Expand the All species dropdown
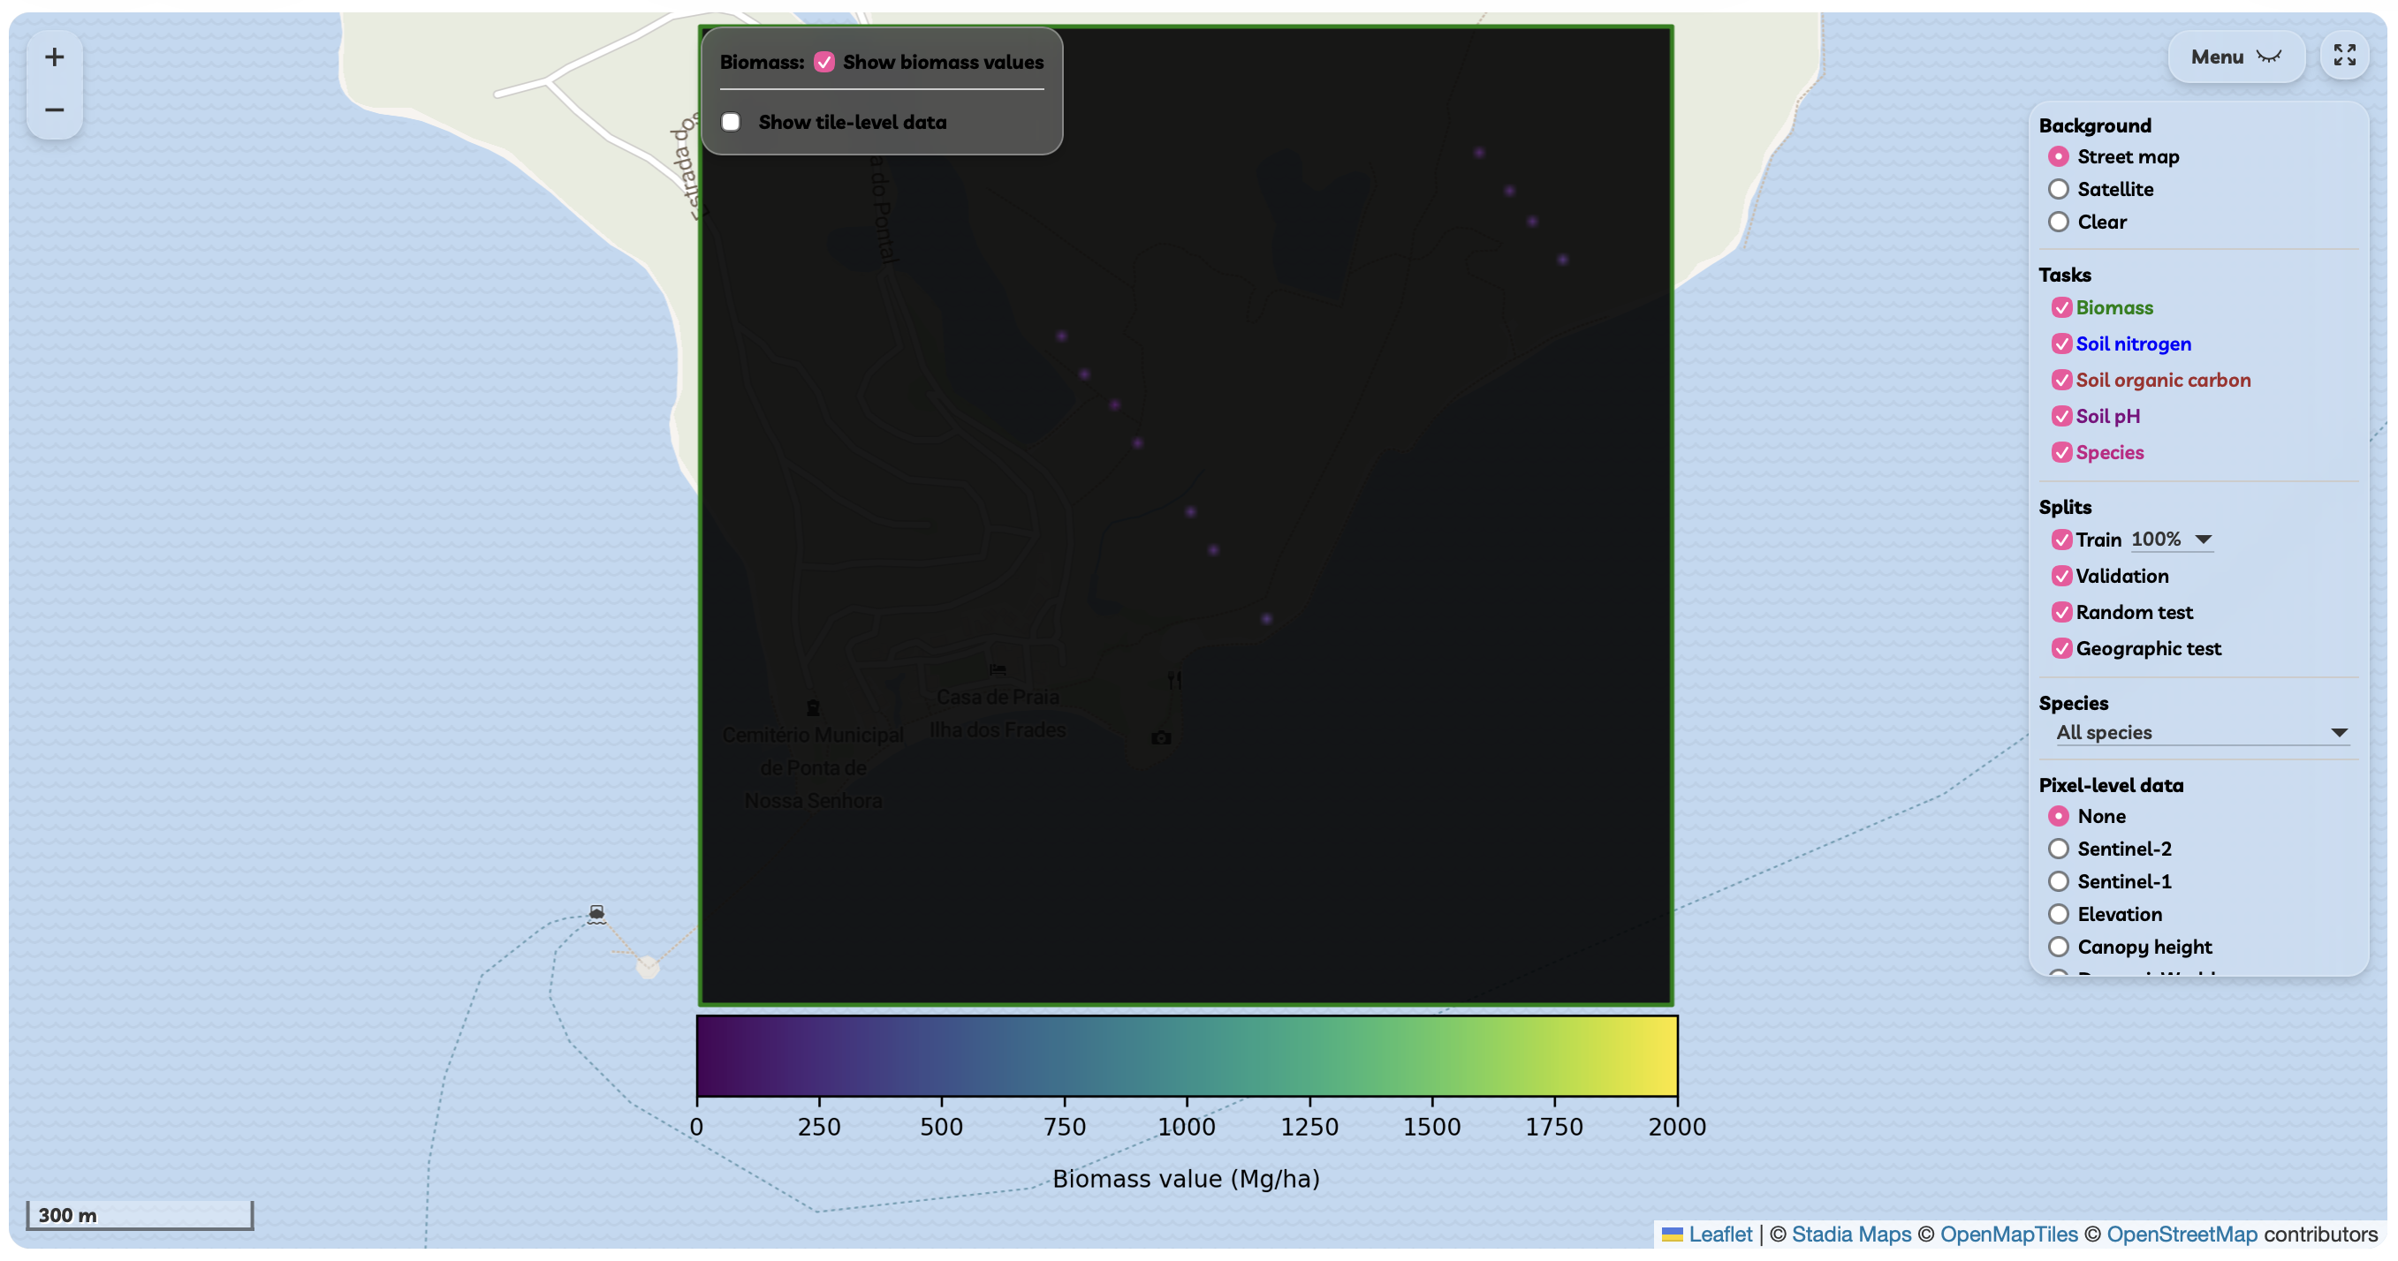This screenshot has width=2398, height=1261. [2201, 732]
